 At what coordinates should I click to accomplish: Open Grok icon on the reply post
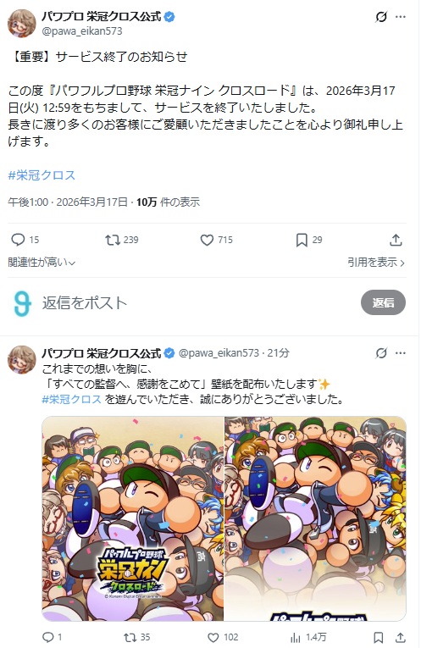[381, 353]
